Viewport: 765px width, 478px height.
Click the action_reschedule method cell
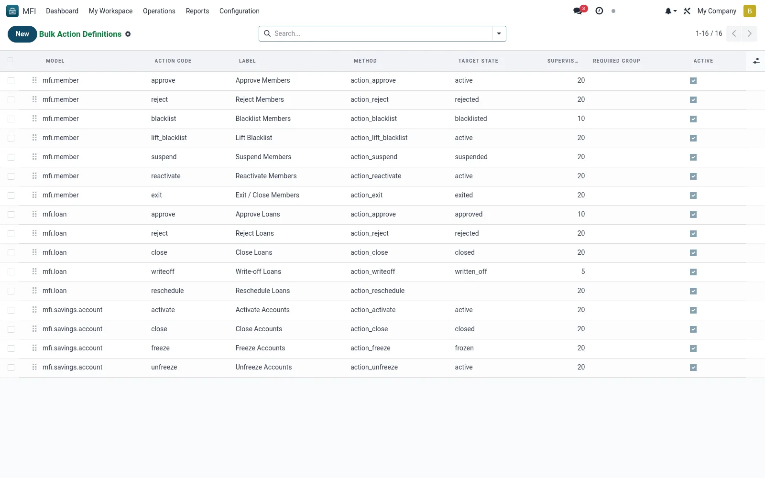[377, 291]
